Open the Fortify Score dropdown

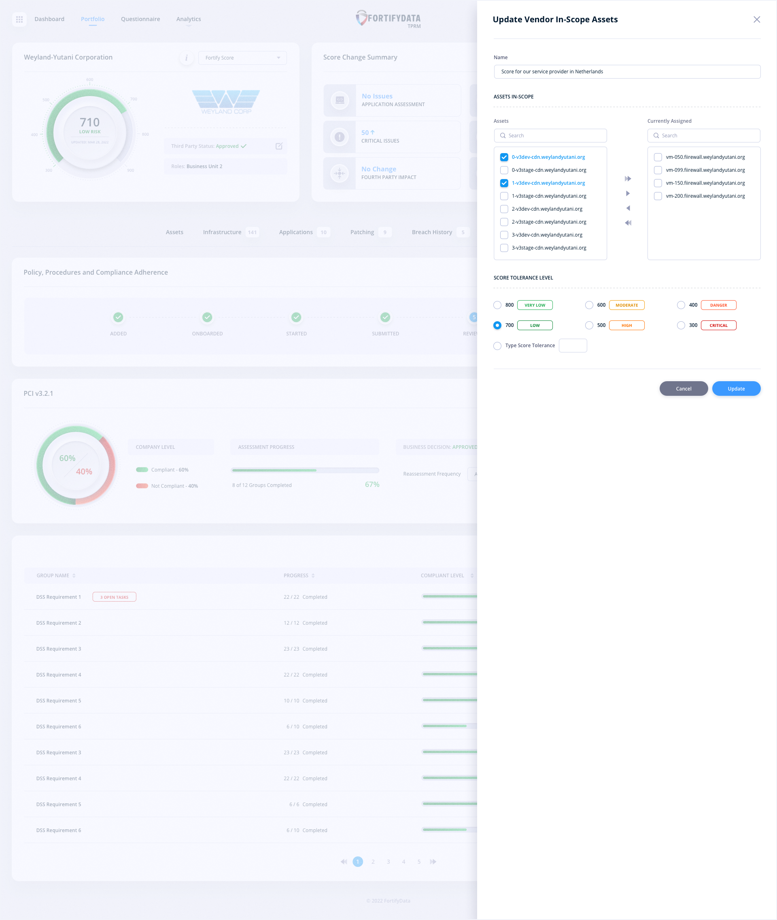(x=242, y=58)
